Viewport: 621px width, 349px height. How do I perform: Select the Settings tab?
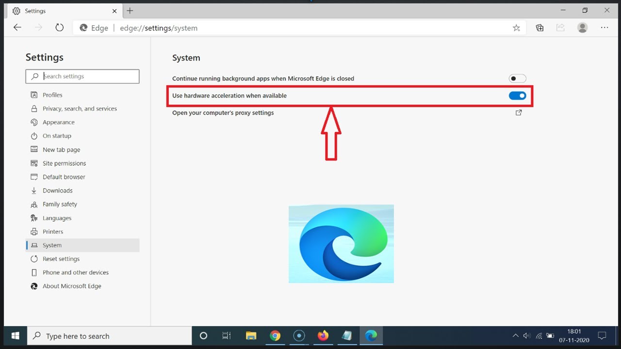click(x=64, y=11)
